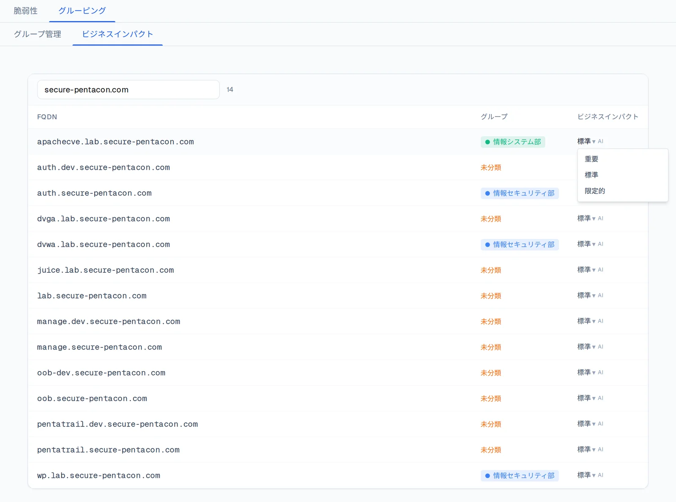Click 情報システム部 group tag on apachecve row
676x502 pixels.
513,142
